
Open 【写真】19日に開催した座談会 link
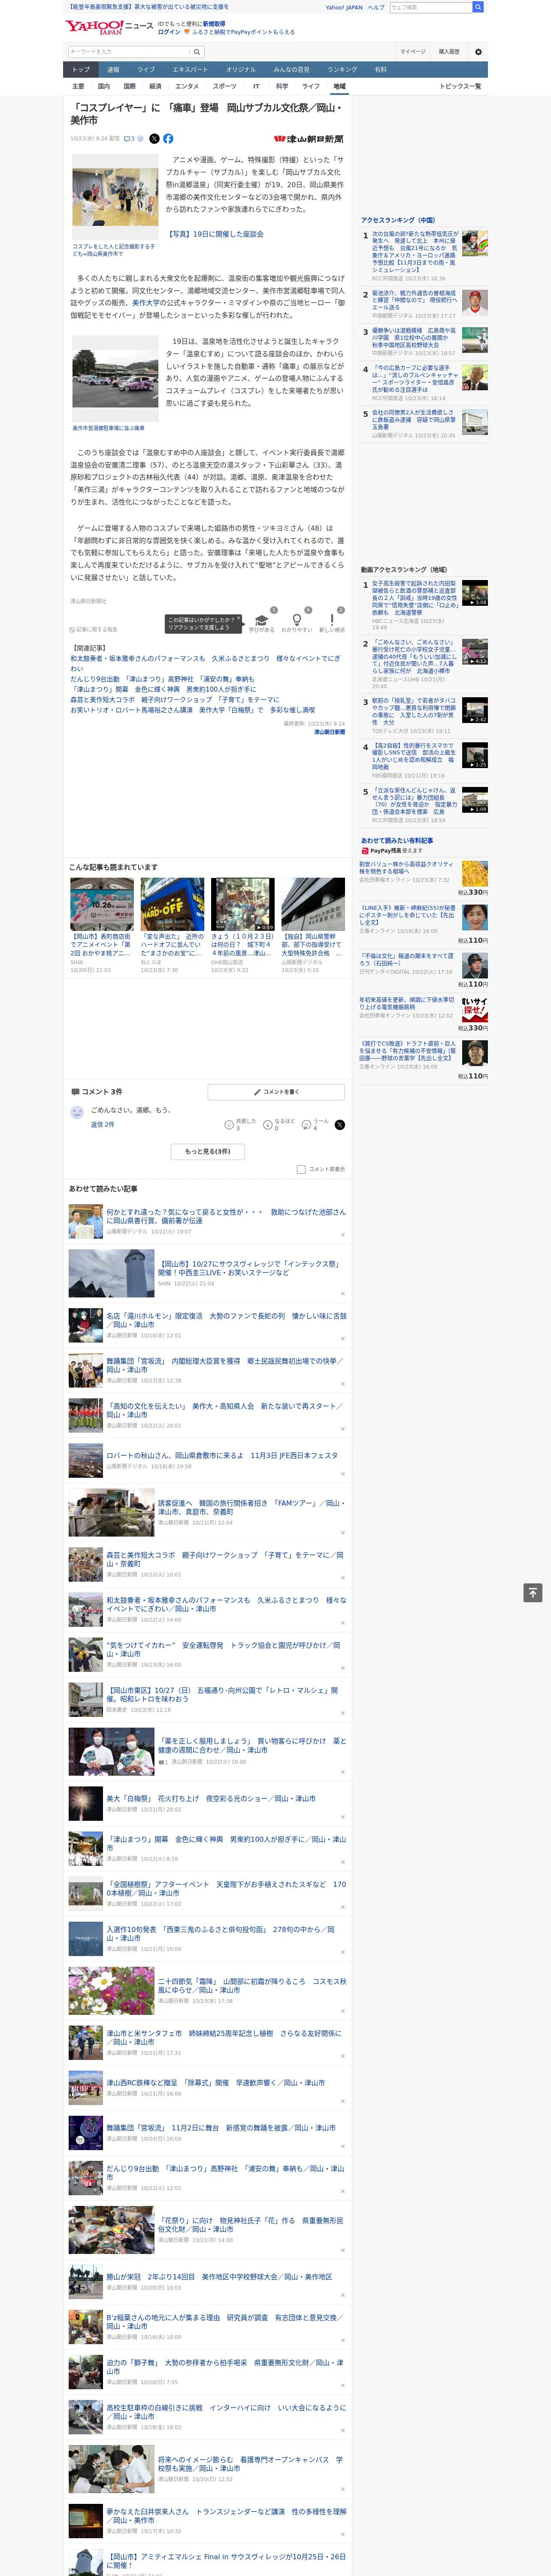point(215,234)
